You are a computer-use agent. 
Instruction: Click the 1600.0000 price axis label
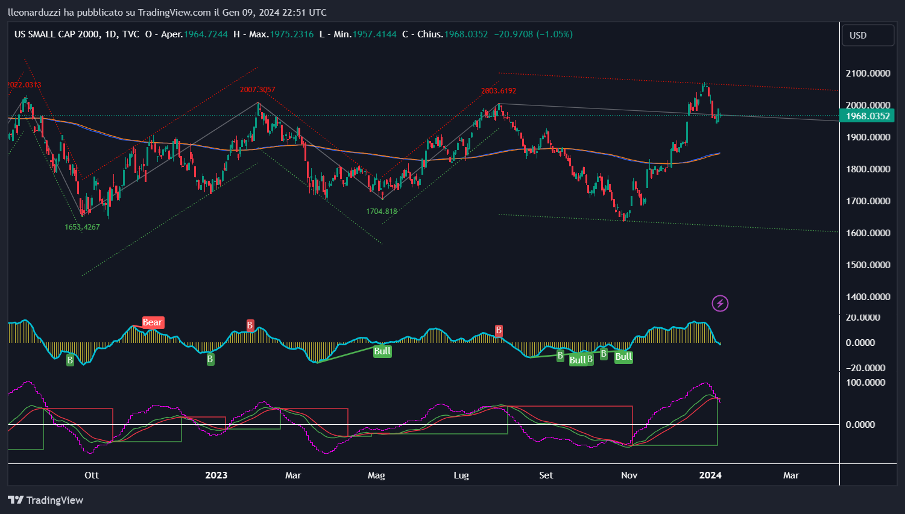click(x=868, y=233)
